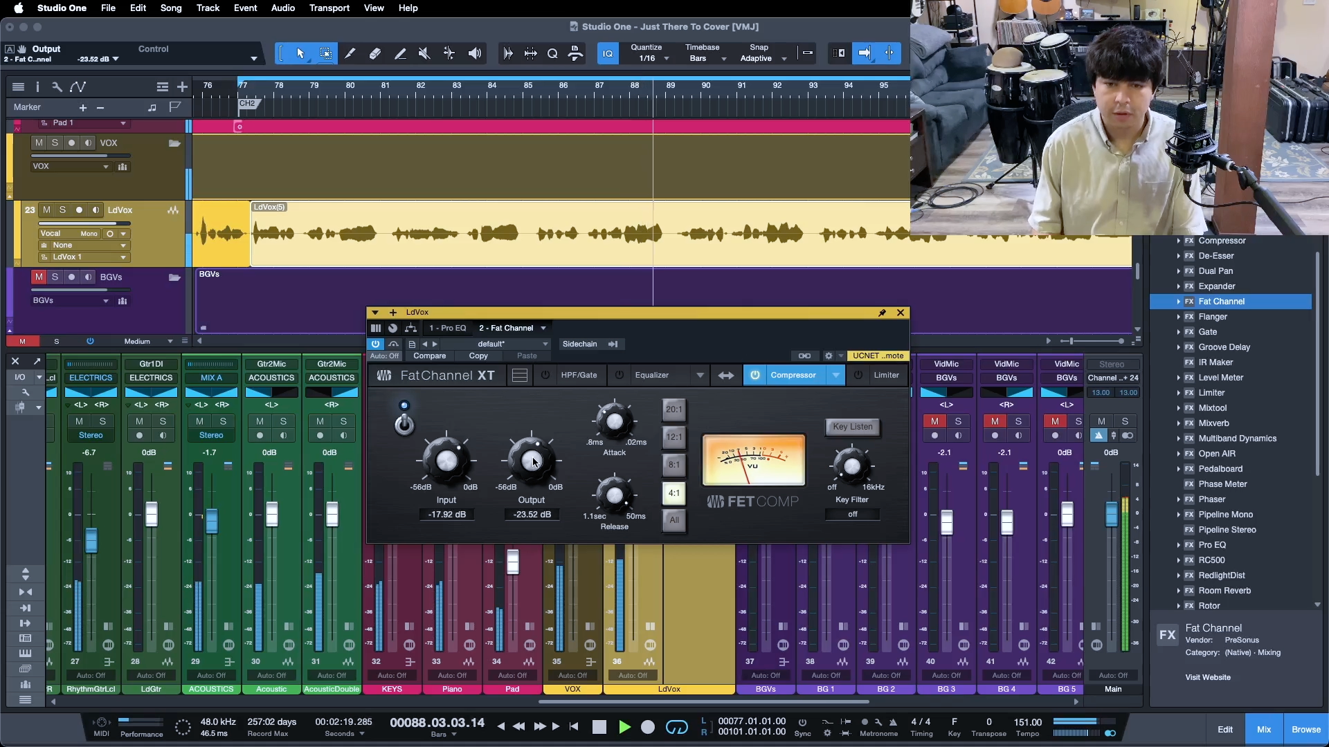Select the 8:1 compressor ratio
This screenshot has height=747, width=1329.
673,465
